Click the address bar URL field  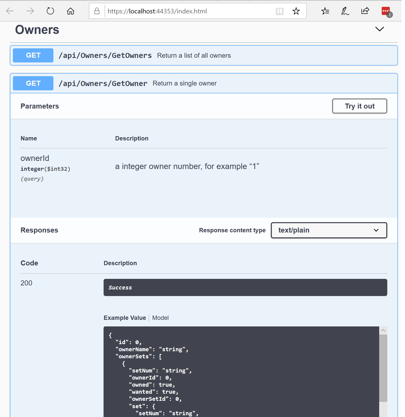tap(187, 11)
